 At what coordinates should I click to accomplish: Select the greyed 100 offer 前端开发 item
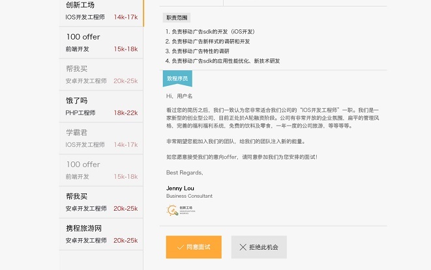(x=101, y=170)
